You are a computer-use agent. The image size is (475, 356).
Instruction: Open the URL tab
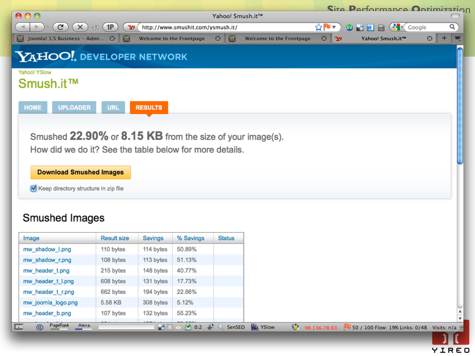[113, 107]
